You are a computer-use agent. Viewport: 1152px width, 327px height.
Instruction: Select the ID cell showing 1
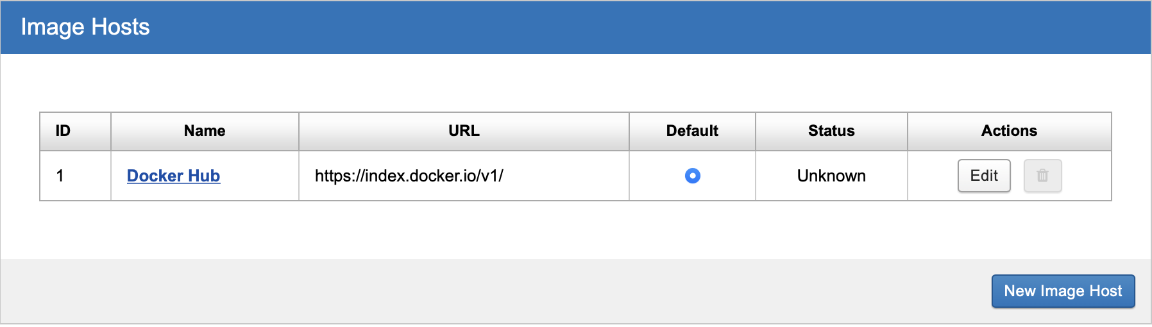(x=60, y=176)
